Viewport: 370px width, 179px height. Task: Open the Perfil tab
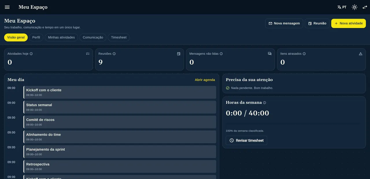tap(36, 37)
